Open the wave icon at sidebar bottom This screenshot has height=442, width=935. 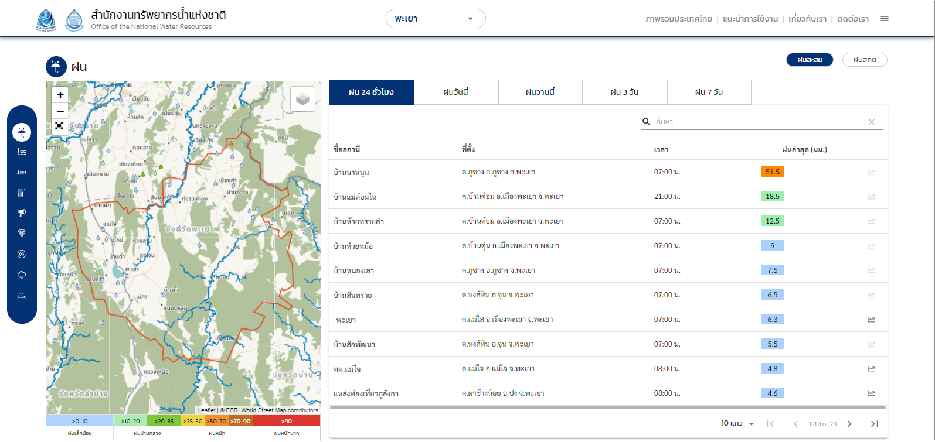click(x=22, y=296)
